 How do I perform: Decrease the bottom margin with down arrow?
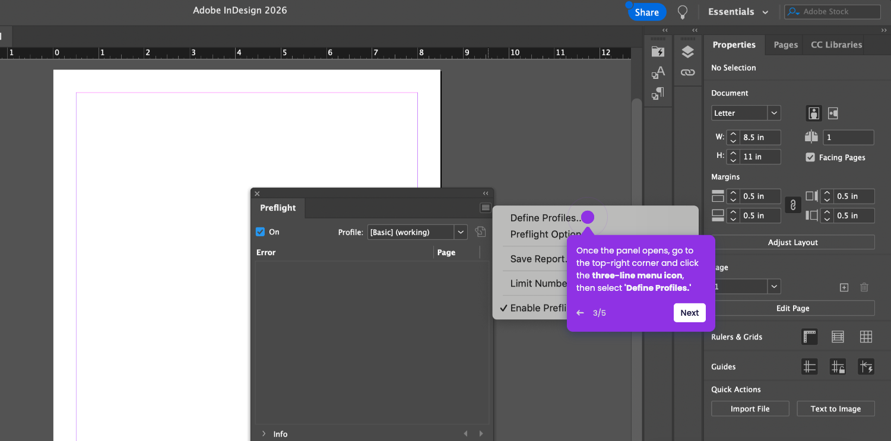point(733,219)
